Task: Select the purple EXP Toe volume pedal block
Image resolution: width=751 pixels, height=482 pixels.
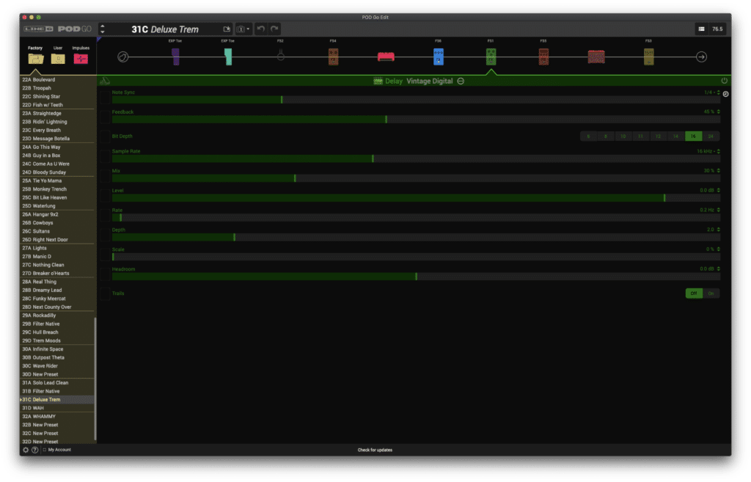Action: (176, 56)
